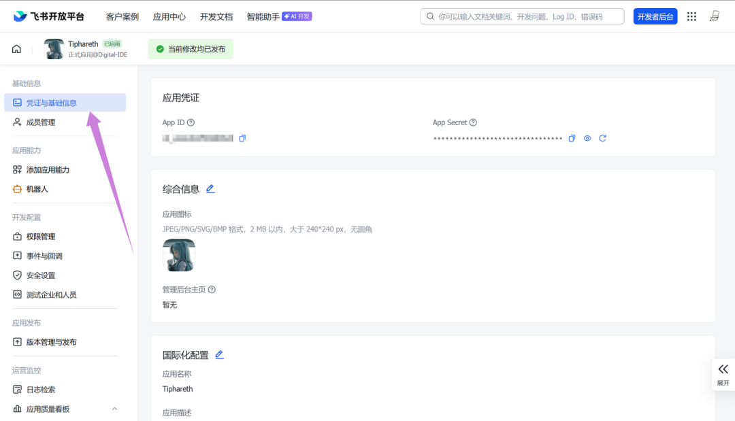Image resolution: width=735 pixels, height=421 pixels.
Task: Copy the App ID value
Action: point(242,138)
